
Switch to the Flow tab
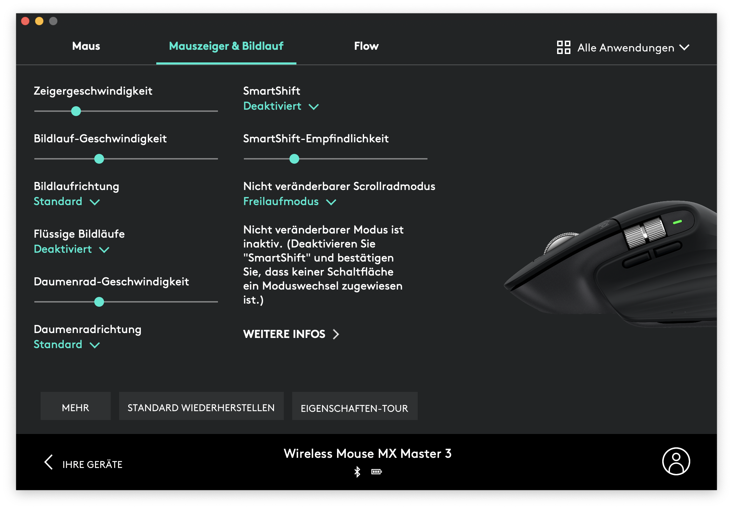[x=366, y=46]
